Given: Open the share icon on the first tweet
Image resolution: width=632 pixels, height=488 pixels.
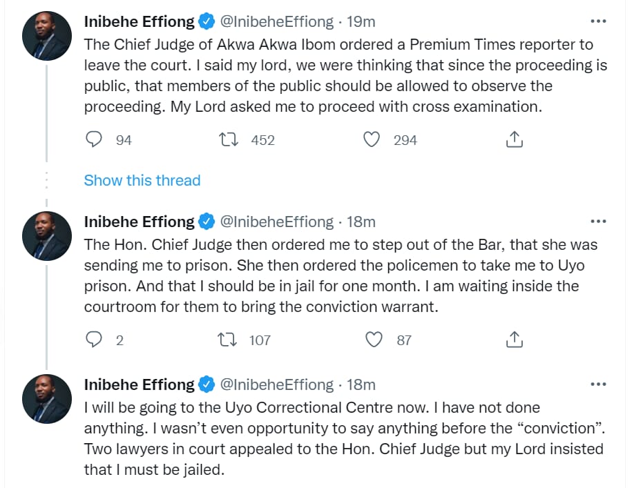Looking at the screenshot, I should click(514, 139).
